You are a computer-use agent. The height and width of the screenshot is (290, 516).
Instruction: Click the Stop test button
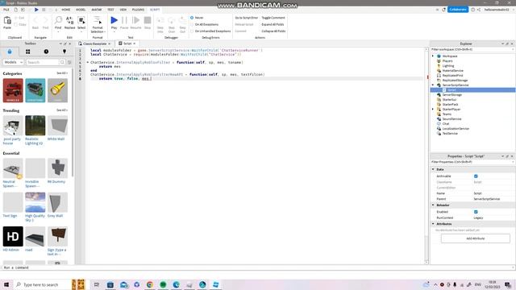coord(148,20)
